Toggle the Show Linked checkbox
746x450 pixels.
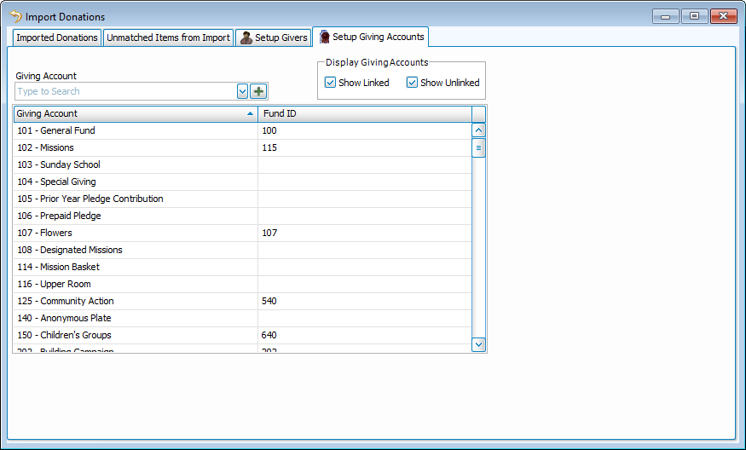[x=331, y=83]
